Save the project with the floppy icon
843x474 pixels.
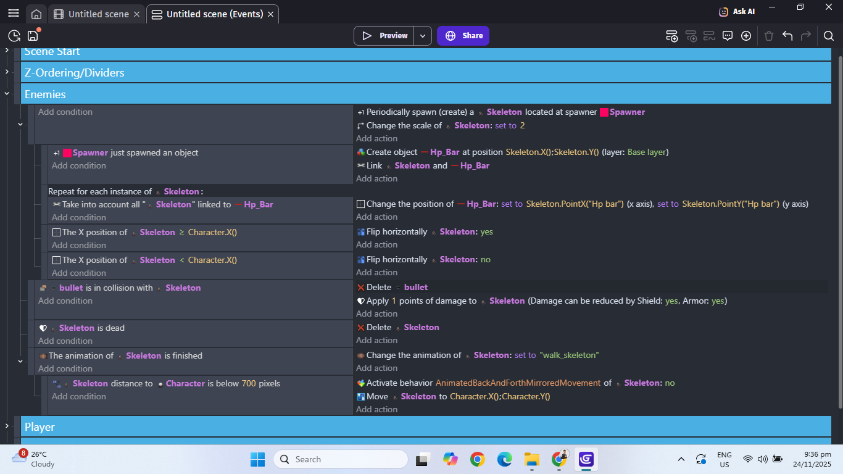pos(33,36)
